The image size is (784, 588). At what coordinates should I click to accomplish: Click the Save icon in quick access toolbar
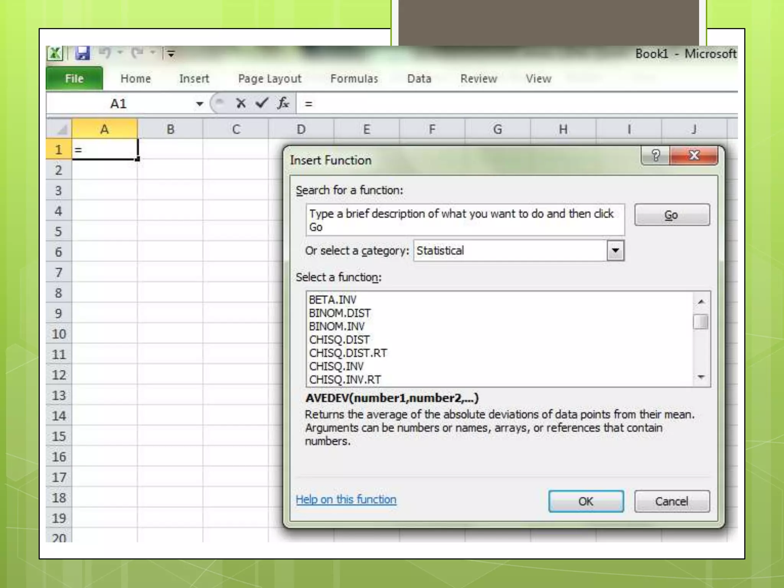pyautogui.click(x=82, y=53)
